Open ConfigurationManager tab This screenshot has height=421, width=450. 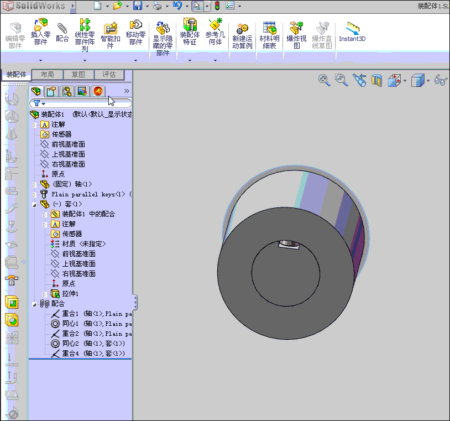(66, 92)
